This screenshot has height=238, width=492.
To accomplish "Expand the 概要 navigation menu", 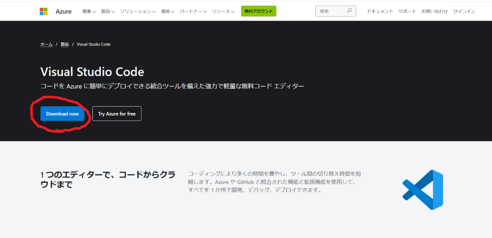I will (89, 11).
